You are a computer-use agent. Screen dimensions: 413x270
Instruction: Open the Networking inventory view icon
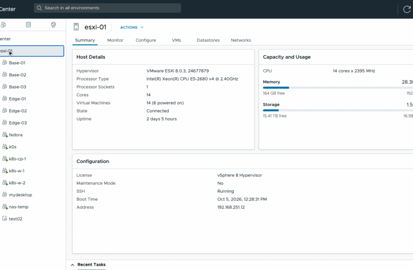pos(54,25)
